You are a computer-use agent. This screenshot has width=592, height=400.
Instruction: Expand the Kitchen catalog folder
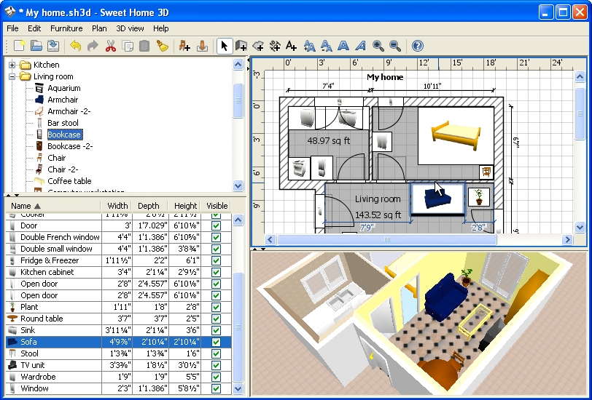pyautogui.click(x=12, y=65)
